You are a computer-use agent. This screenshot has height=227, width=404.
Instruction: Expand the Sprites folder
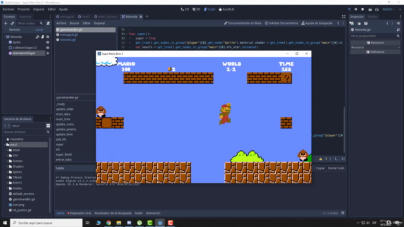7,172
